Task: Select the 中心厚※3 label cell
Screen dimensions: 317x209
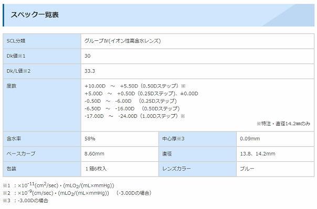Action: point(197,139)
